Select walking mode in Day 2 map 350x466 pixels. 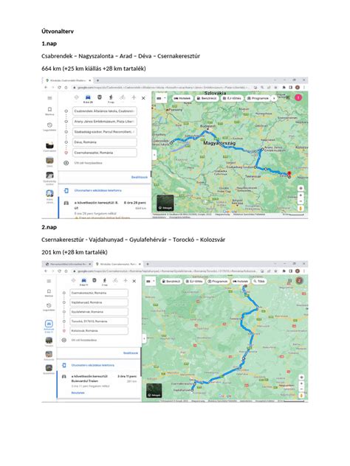click(104, 282)
